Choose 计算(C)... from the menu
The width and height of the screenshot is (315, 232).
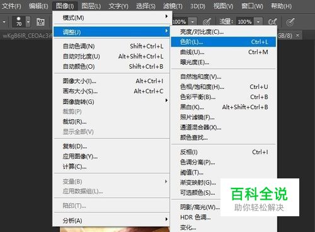pos(112,166)
